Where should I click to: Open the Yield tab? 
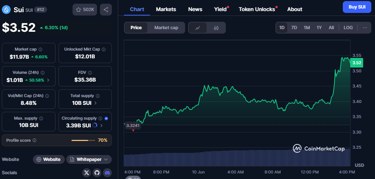220,9
